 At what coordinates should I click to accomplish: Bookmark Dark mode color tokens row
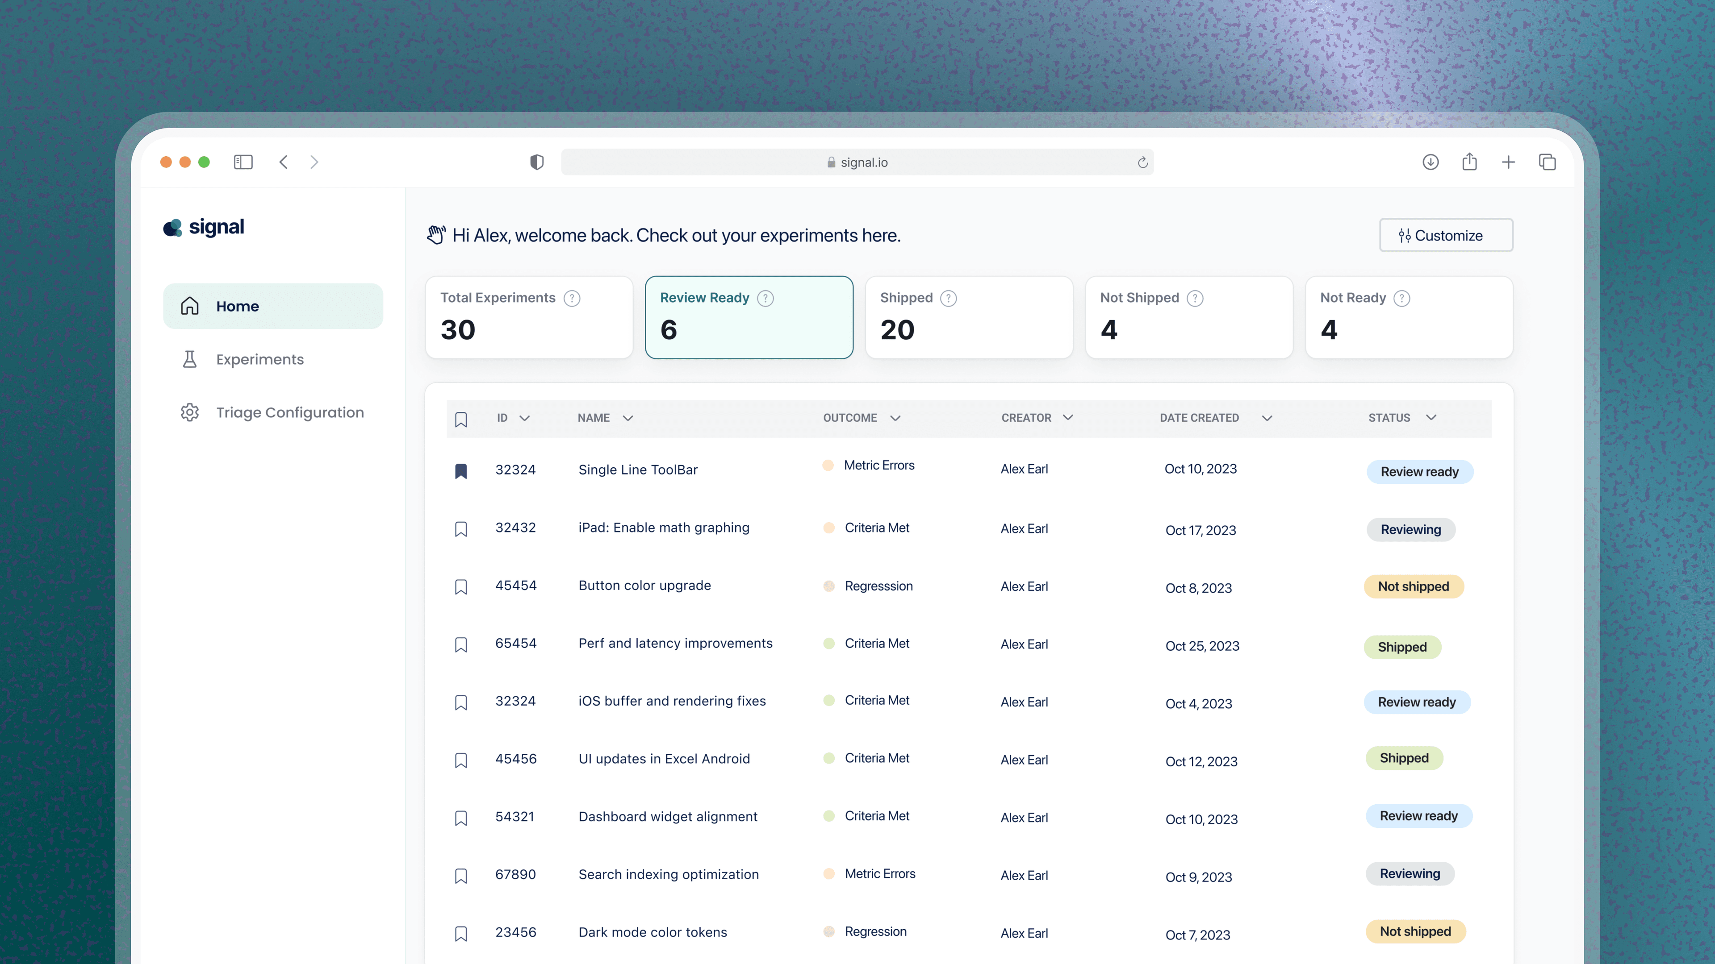461,934
